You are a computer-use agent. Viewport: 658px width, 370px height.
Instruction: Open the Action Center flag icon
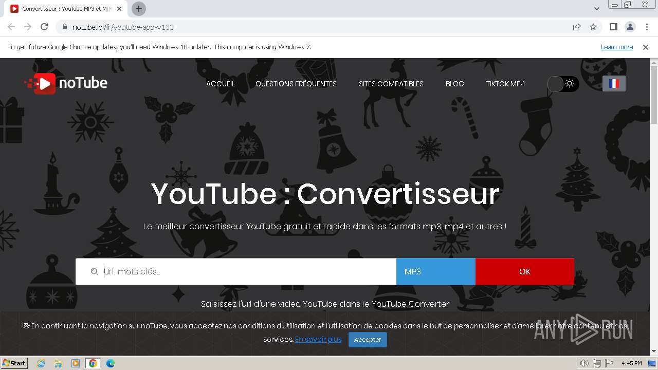609,363
